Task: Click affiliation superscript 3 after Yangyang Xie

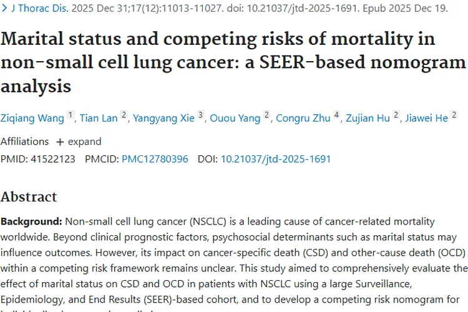Action: point(200,115)
